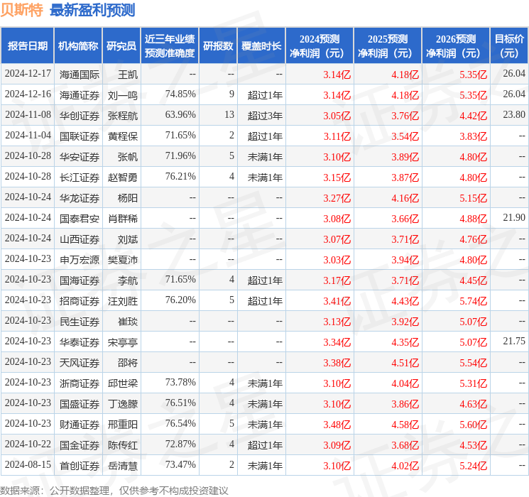The image size is (529, 497).
Task: Click the 覆盖时长 column header
Action: (261, 45)
